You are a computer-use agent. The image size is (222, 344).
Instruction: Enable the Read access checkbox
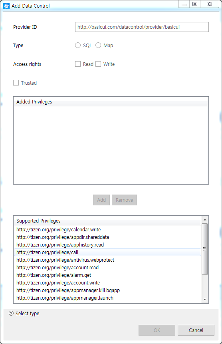pyautogui.click(x=78, y=64)
